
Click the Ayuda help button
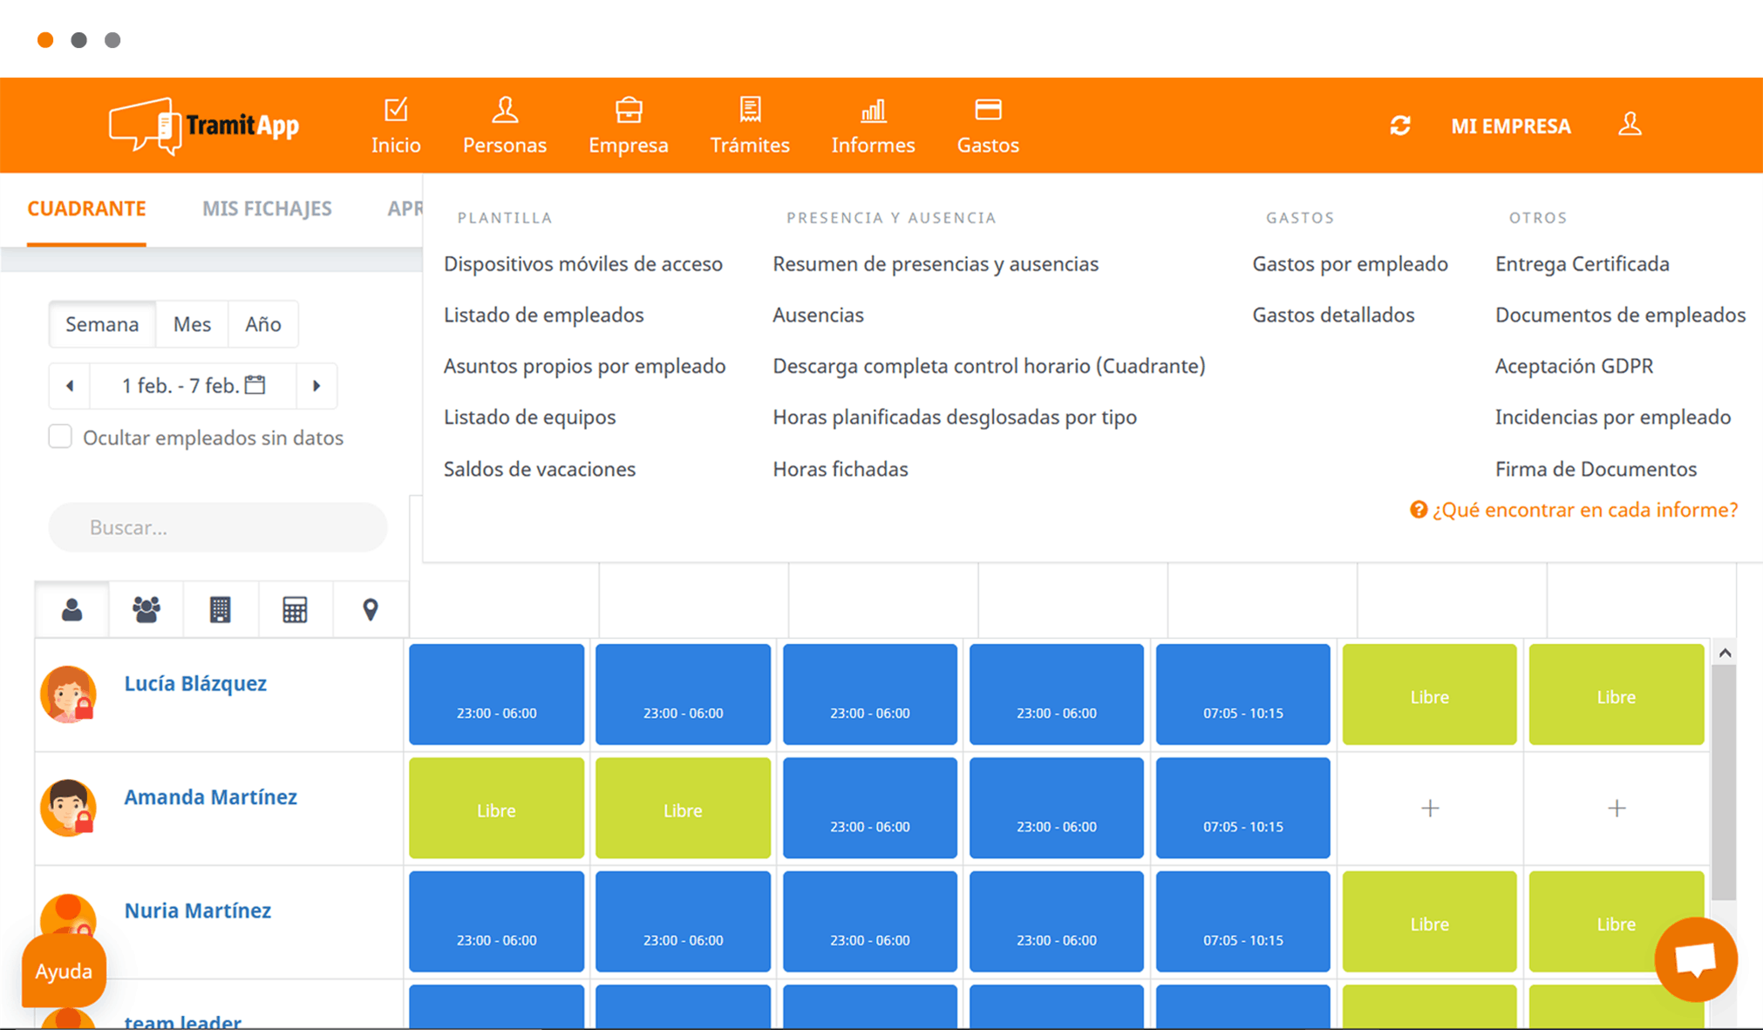point(64,971)
